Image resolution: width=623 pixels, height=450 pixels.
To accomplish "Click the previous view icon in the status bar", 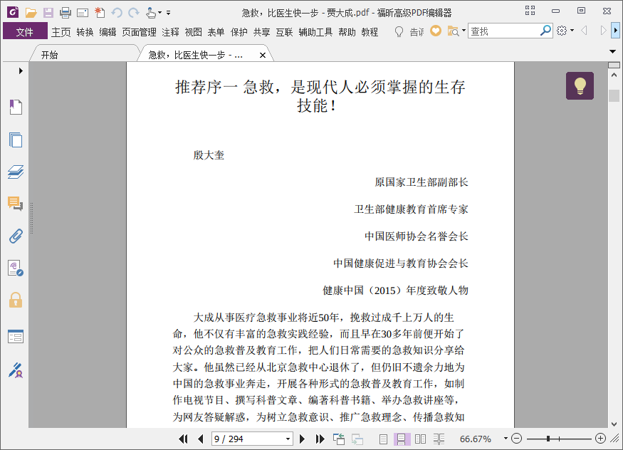I will 338,439.
